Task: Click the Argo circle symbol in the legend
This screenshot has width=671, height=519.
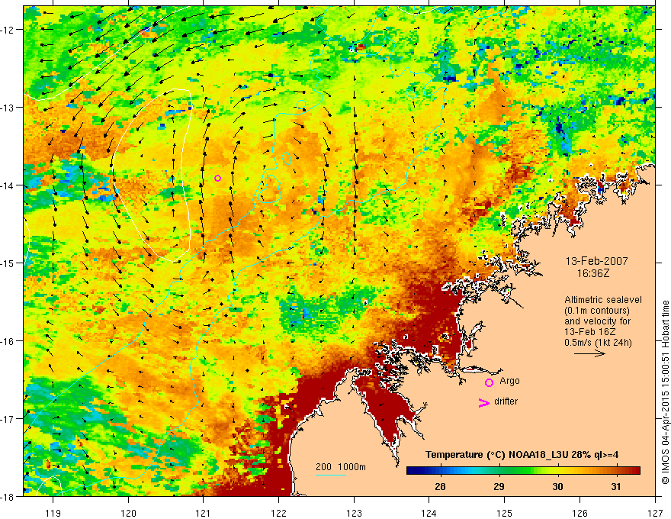Action: [x=489, y=382]
